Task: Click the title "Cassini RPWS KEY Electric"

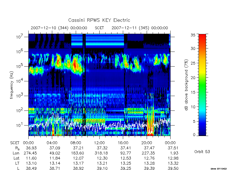Action: (x=99, y=20)
